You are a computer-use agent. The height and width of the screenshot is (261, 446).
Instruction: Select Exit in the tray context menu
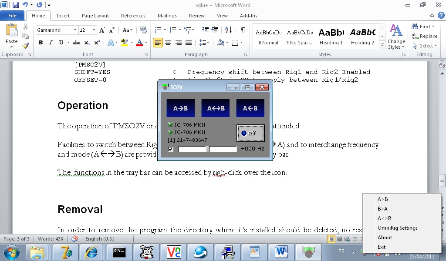click(382, 247)
